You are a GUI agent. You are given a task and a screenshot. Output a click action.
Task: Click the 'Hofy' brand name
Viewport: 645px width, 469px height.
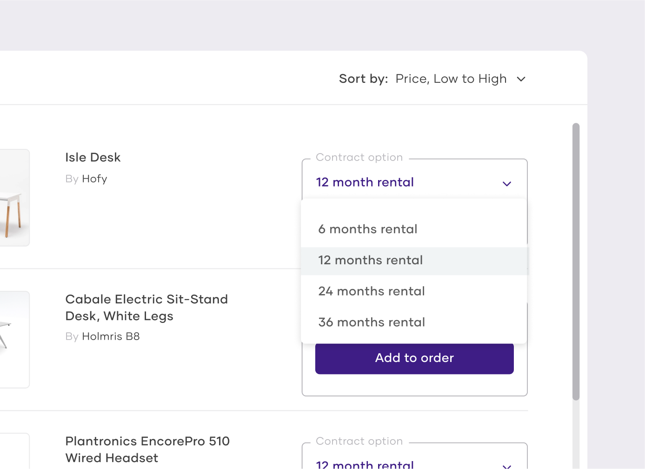(x=94, y=179)
